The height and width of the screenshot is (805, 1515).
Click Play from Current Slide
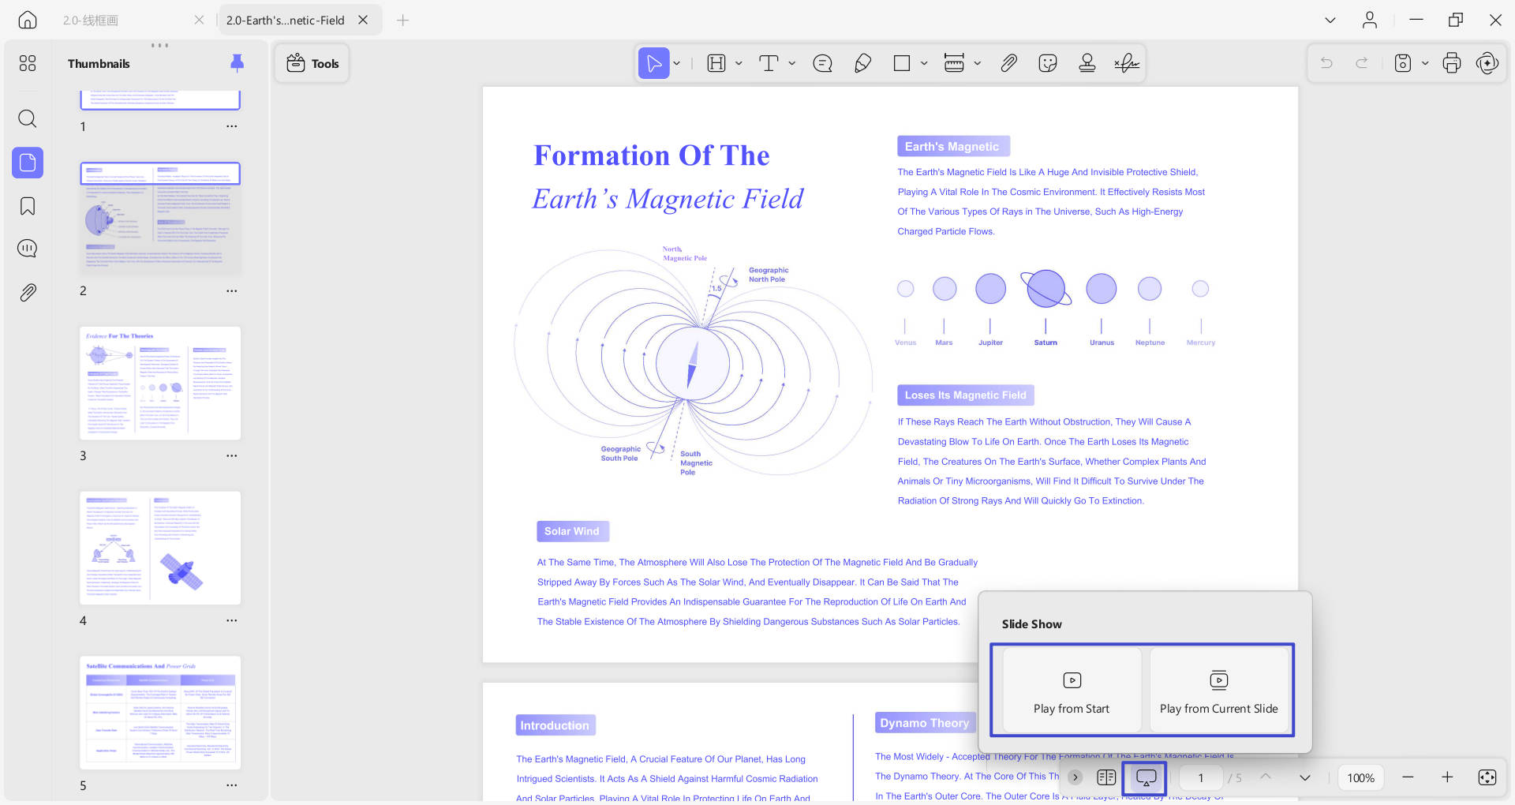point(1219,691)
